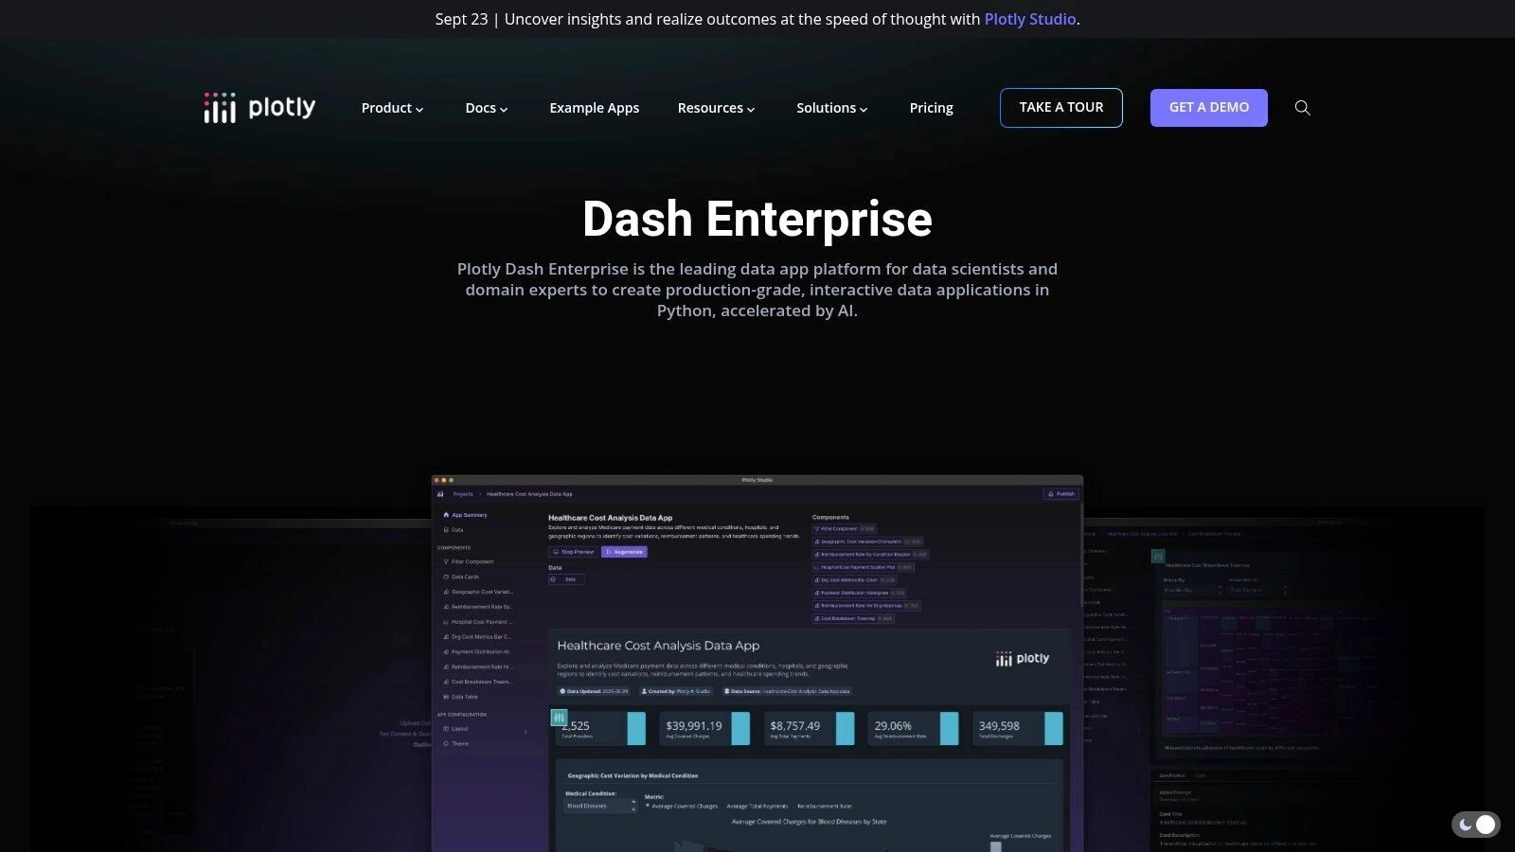
Task: Expand the Product navigation menu
Action: [392, 108]
